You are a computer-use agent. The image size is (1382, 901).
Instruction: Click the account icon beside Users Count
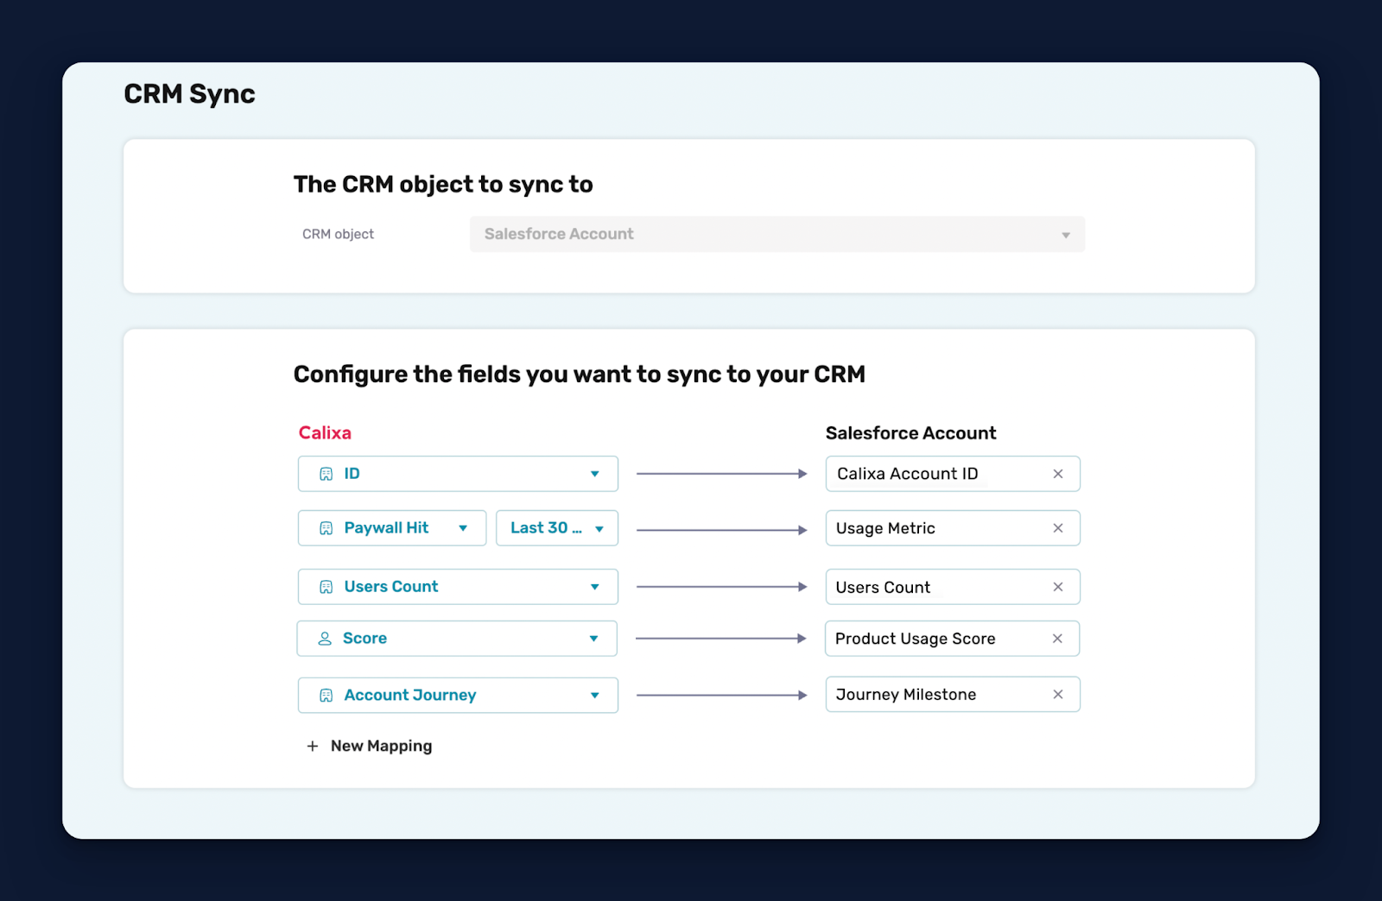click(326, 587)
